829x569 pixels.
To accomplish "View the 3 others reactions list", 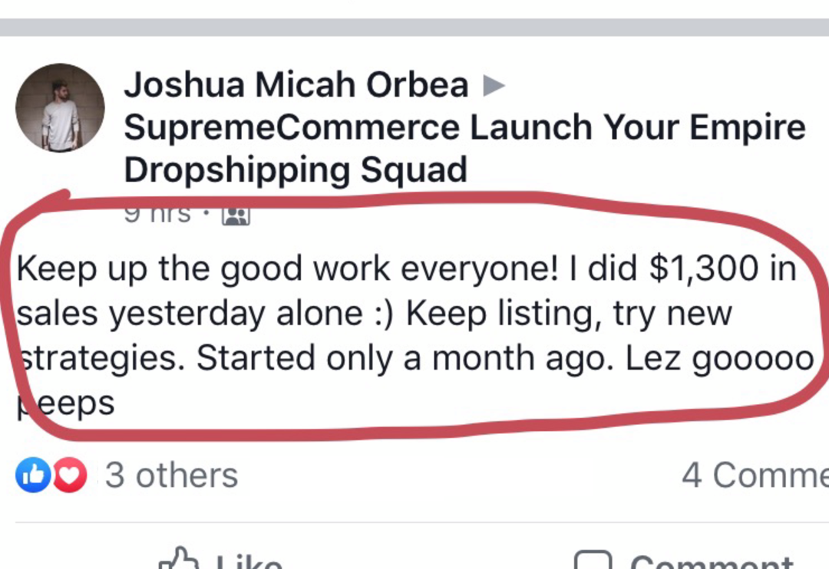I will 171,475.
